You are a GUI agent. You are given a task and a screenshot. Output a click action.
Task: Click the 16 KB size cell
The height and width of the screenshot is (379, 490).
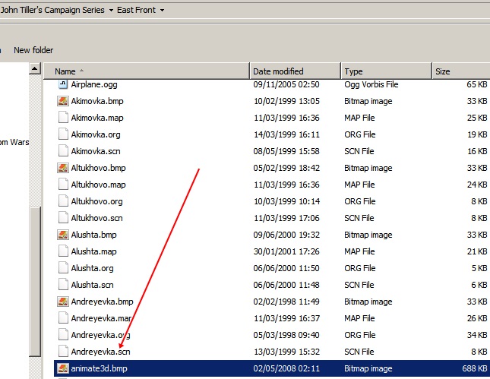[477, 151]
